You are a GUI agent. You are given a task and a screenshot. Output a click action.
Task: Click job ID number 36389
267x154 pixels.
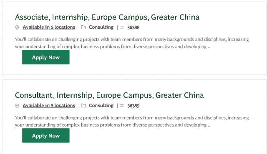point(133,106)
